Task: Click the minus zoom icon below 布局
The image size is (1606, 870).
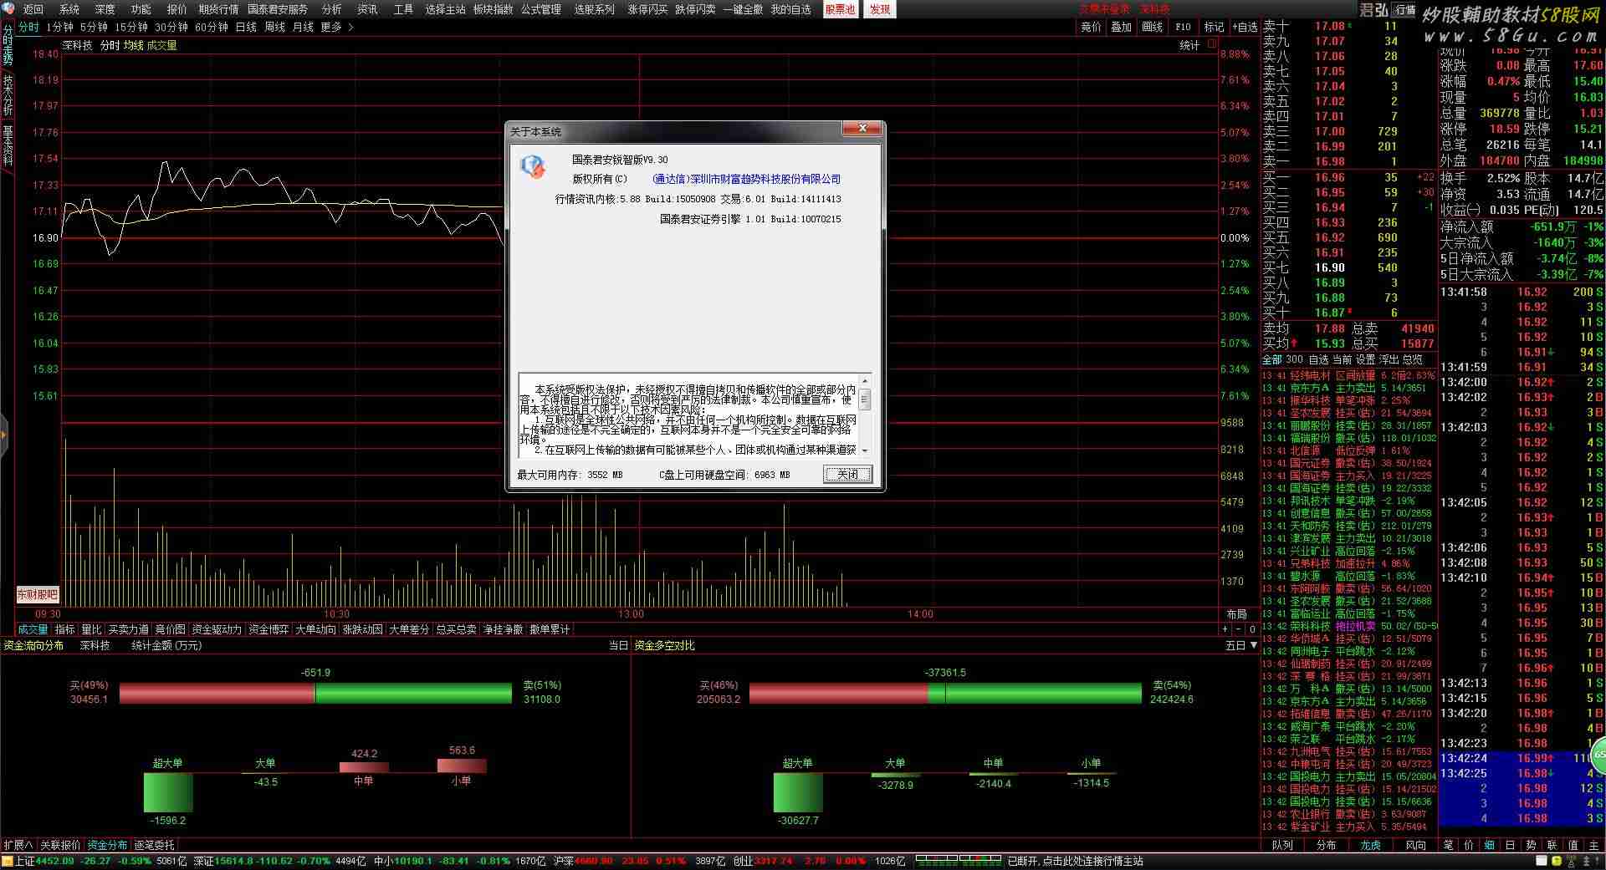Action: point(1239,629)
